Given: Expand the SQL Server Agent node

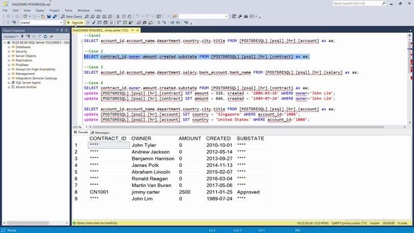Looking at the screenshot, I should coord(8,83).
